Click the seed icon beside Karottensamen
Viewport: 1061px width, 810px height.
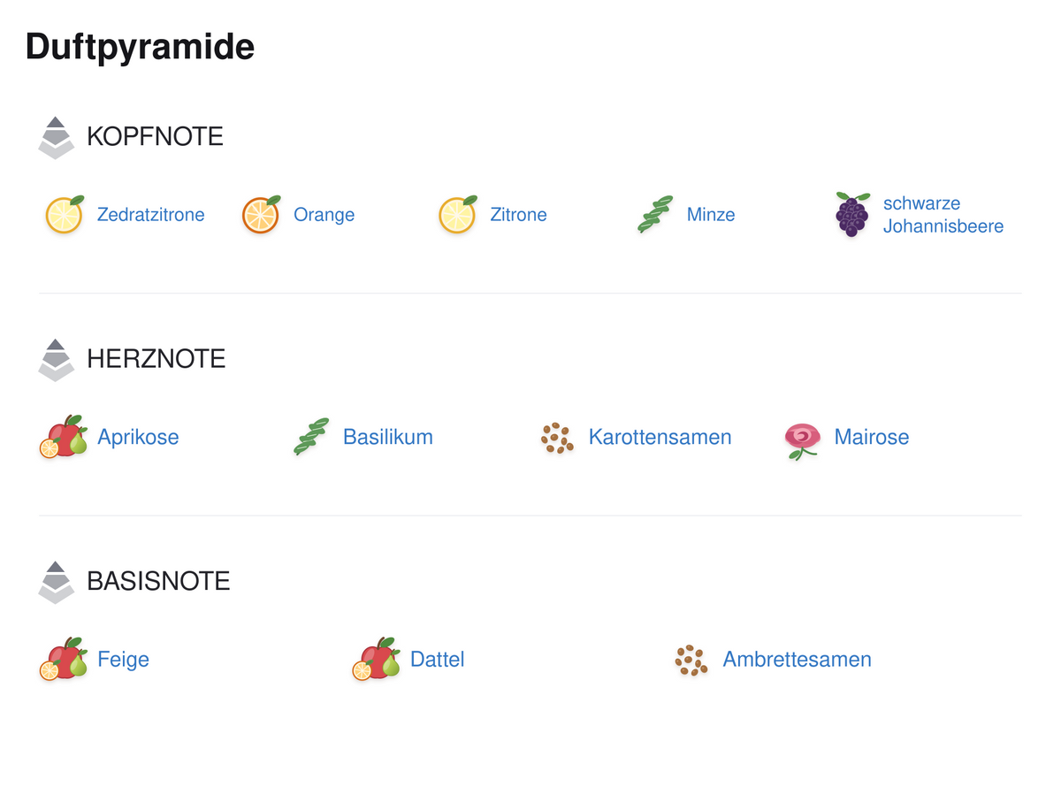point(557,438)
